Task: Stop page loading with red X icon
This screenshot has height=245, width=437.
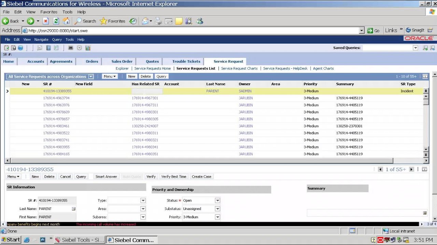Action: (46, 21)
